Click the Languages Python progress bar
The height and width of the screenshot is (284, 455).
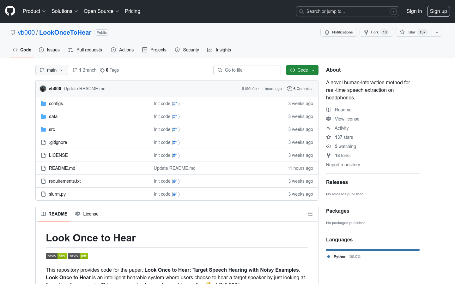[373, 250]
